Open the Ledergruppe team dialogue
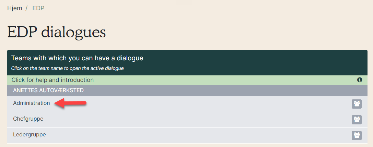The width and height of the screenshot is (373, 147). click(29, 134)
